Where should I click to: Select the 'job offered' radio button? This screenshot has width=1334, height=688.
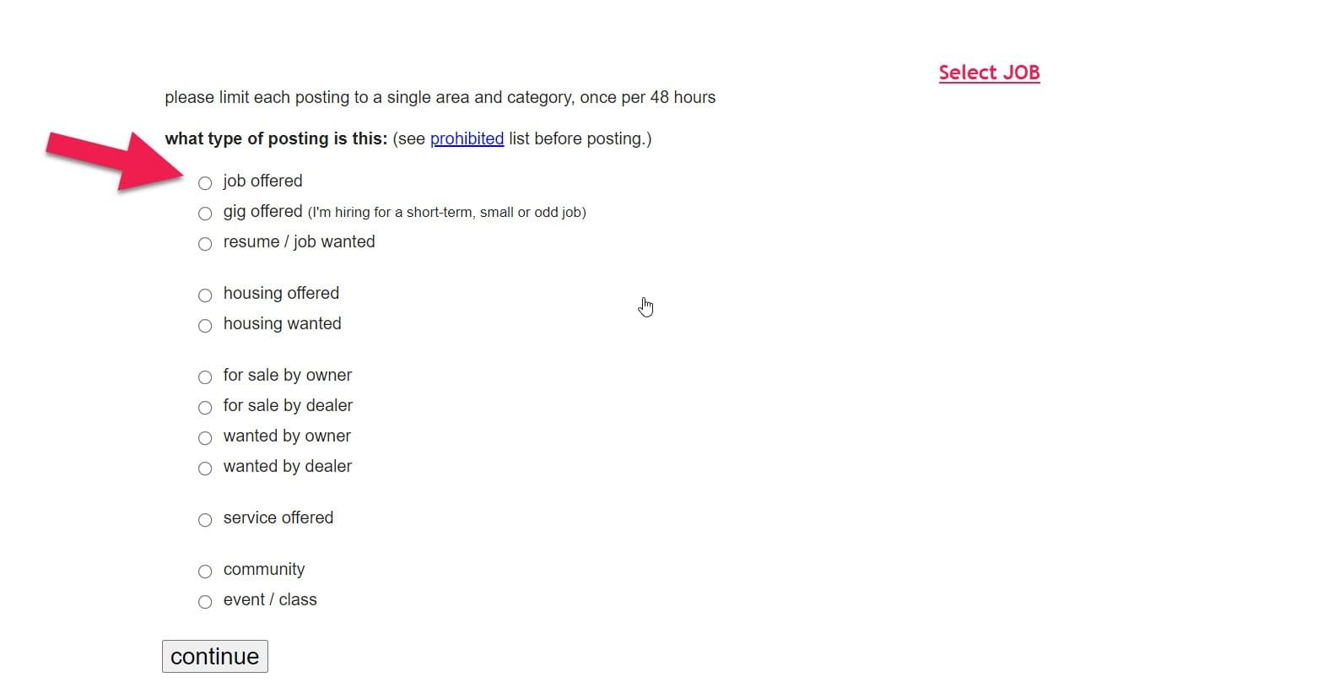pyautogui.click(x=205, y=183)
